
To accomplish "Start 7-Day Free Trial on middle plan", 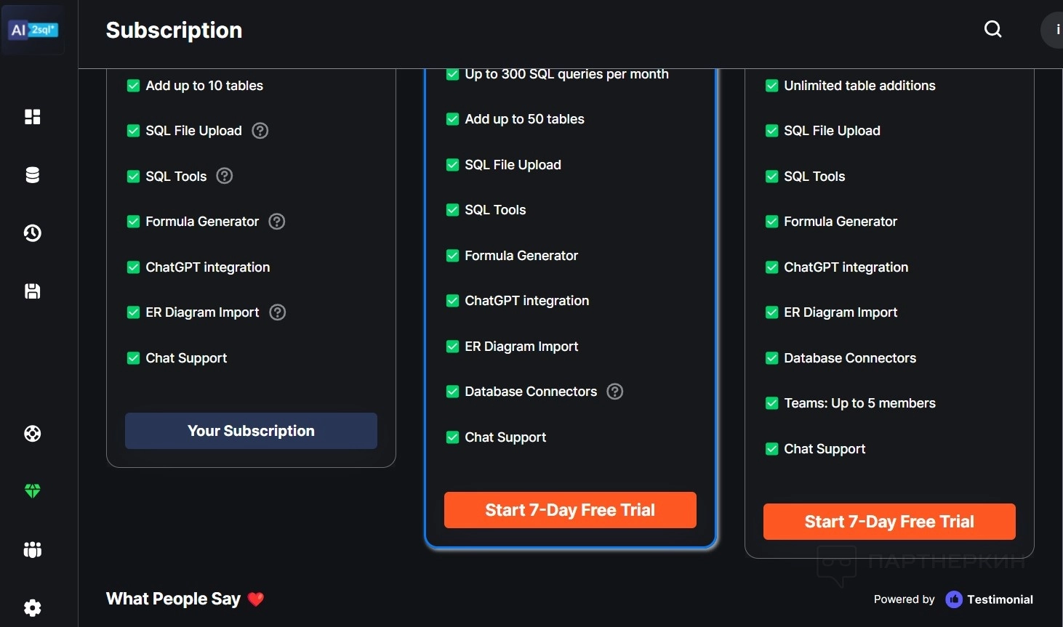I will 570,510.
